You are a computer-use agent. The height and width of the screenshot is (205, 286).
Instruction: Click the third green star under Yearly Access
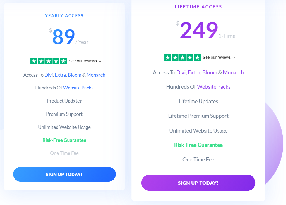point(49,61)
